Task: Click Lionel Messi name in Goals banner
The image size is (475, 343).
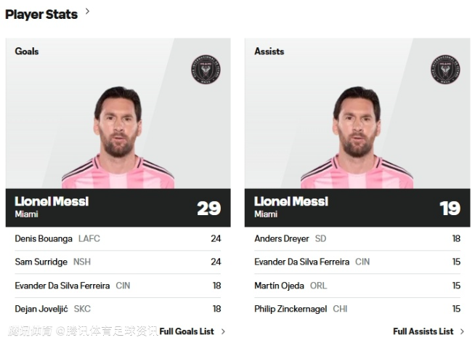Action: click(52, 201)
